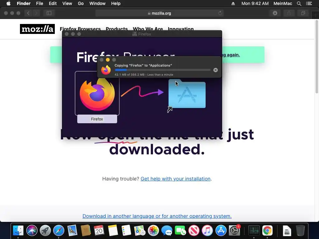
Task: Open Contacts book icon in dock
Action: (86, 231)
